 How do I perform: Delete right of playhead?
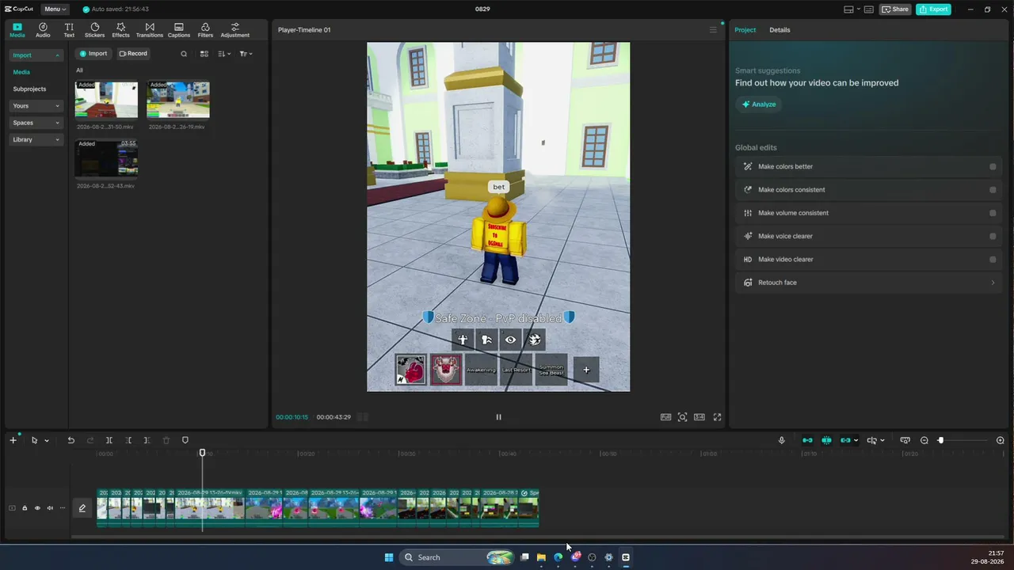tap(147, 440)
